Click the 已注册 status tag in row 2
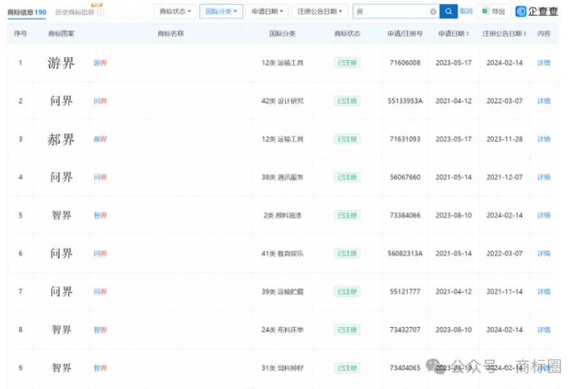This screenshot has width=580, height=389. 346,101
